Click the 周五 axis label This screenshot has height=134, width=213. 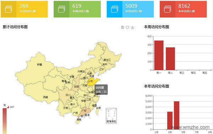click(205, 73)
